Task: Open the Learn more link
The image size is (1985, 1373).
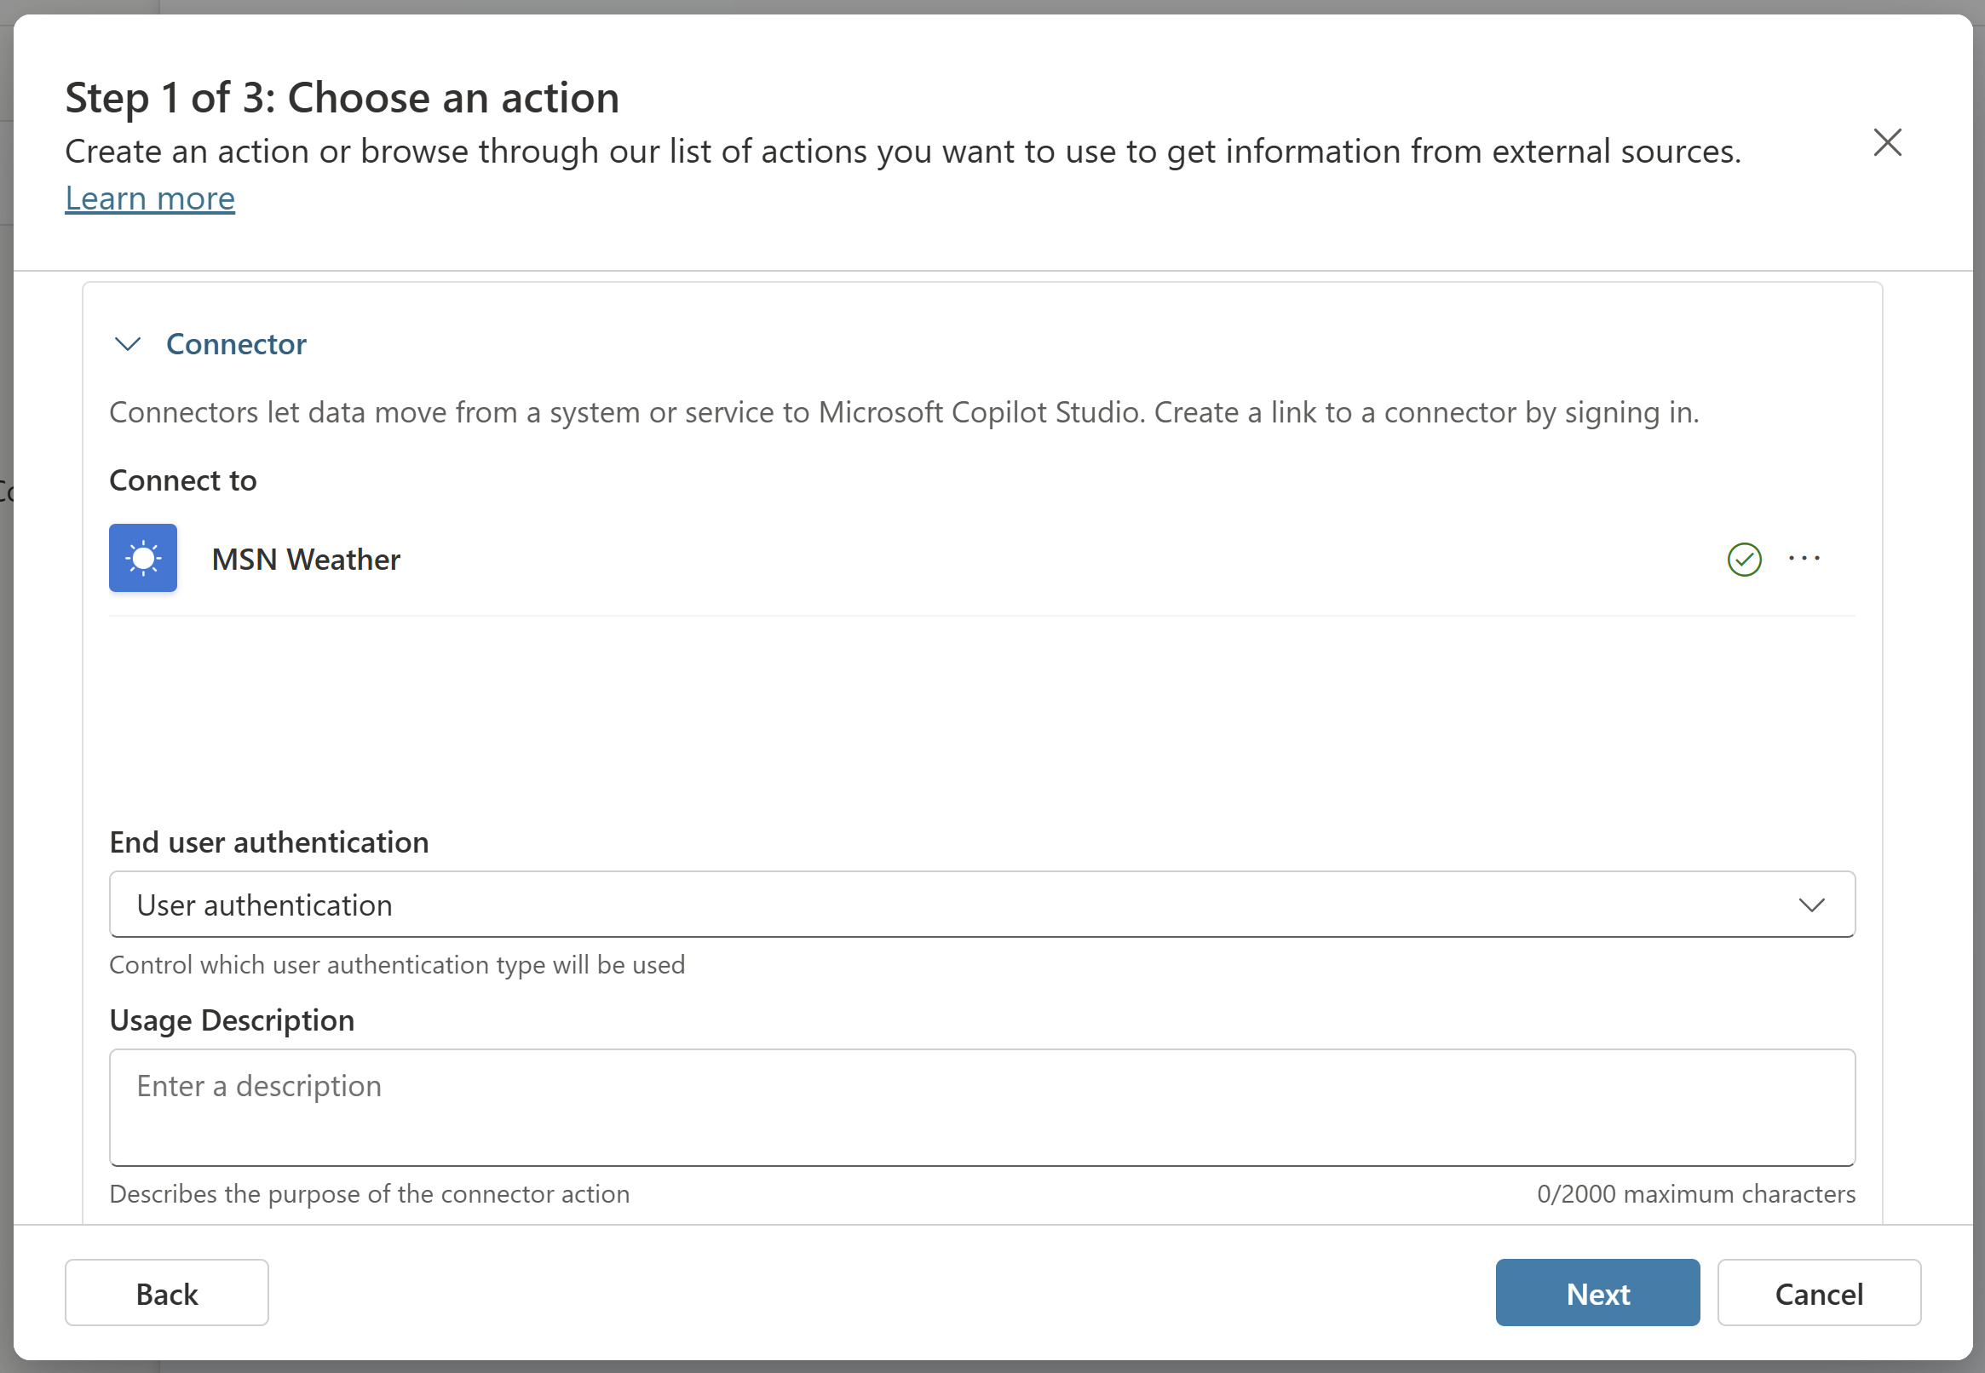Action: pyautogui.click(x=150, y=198)
